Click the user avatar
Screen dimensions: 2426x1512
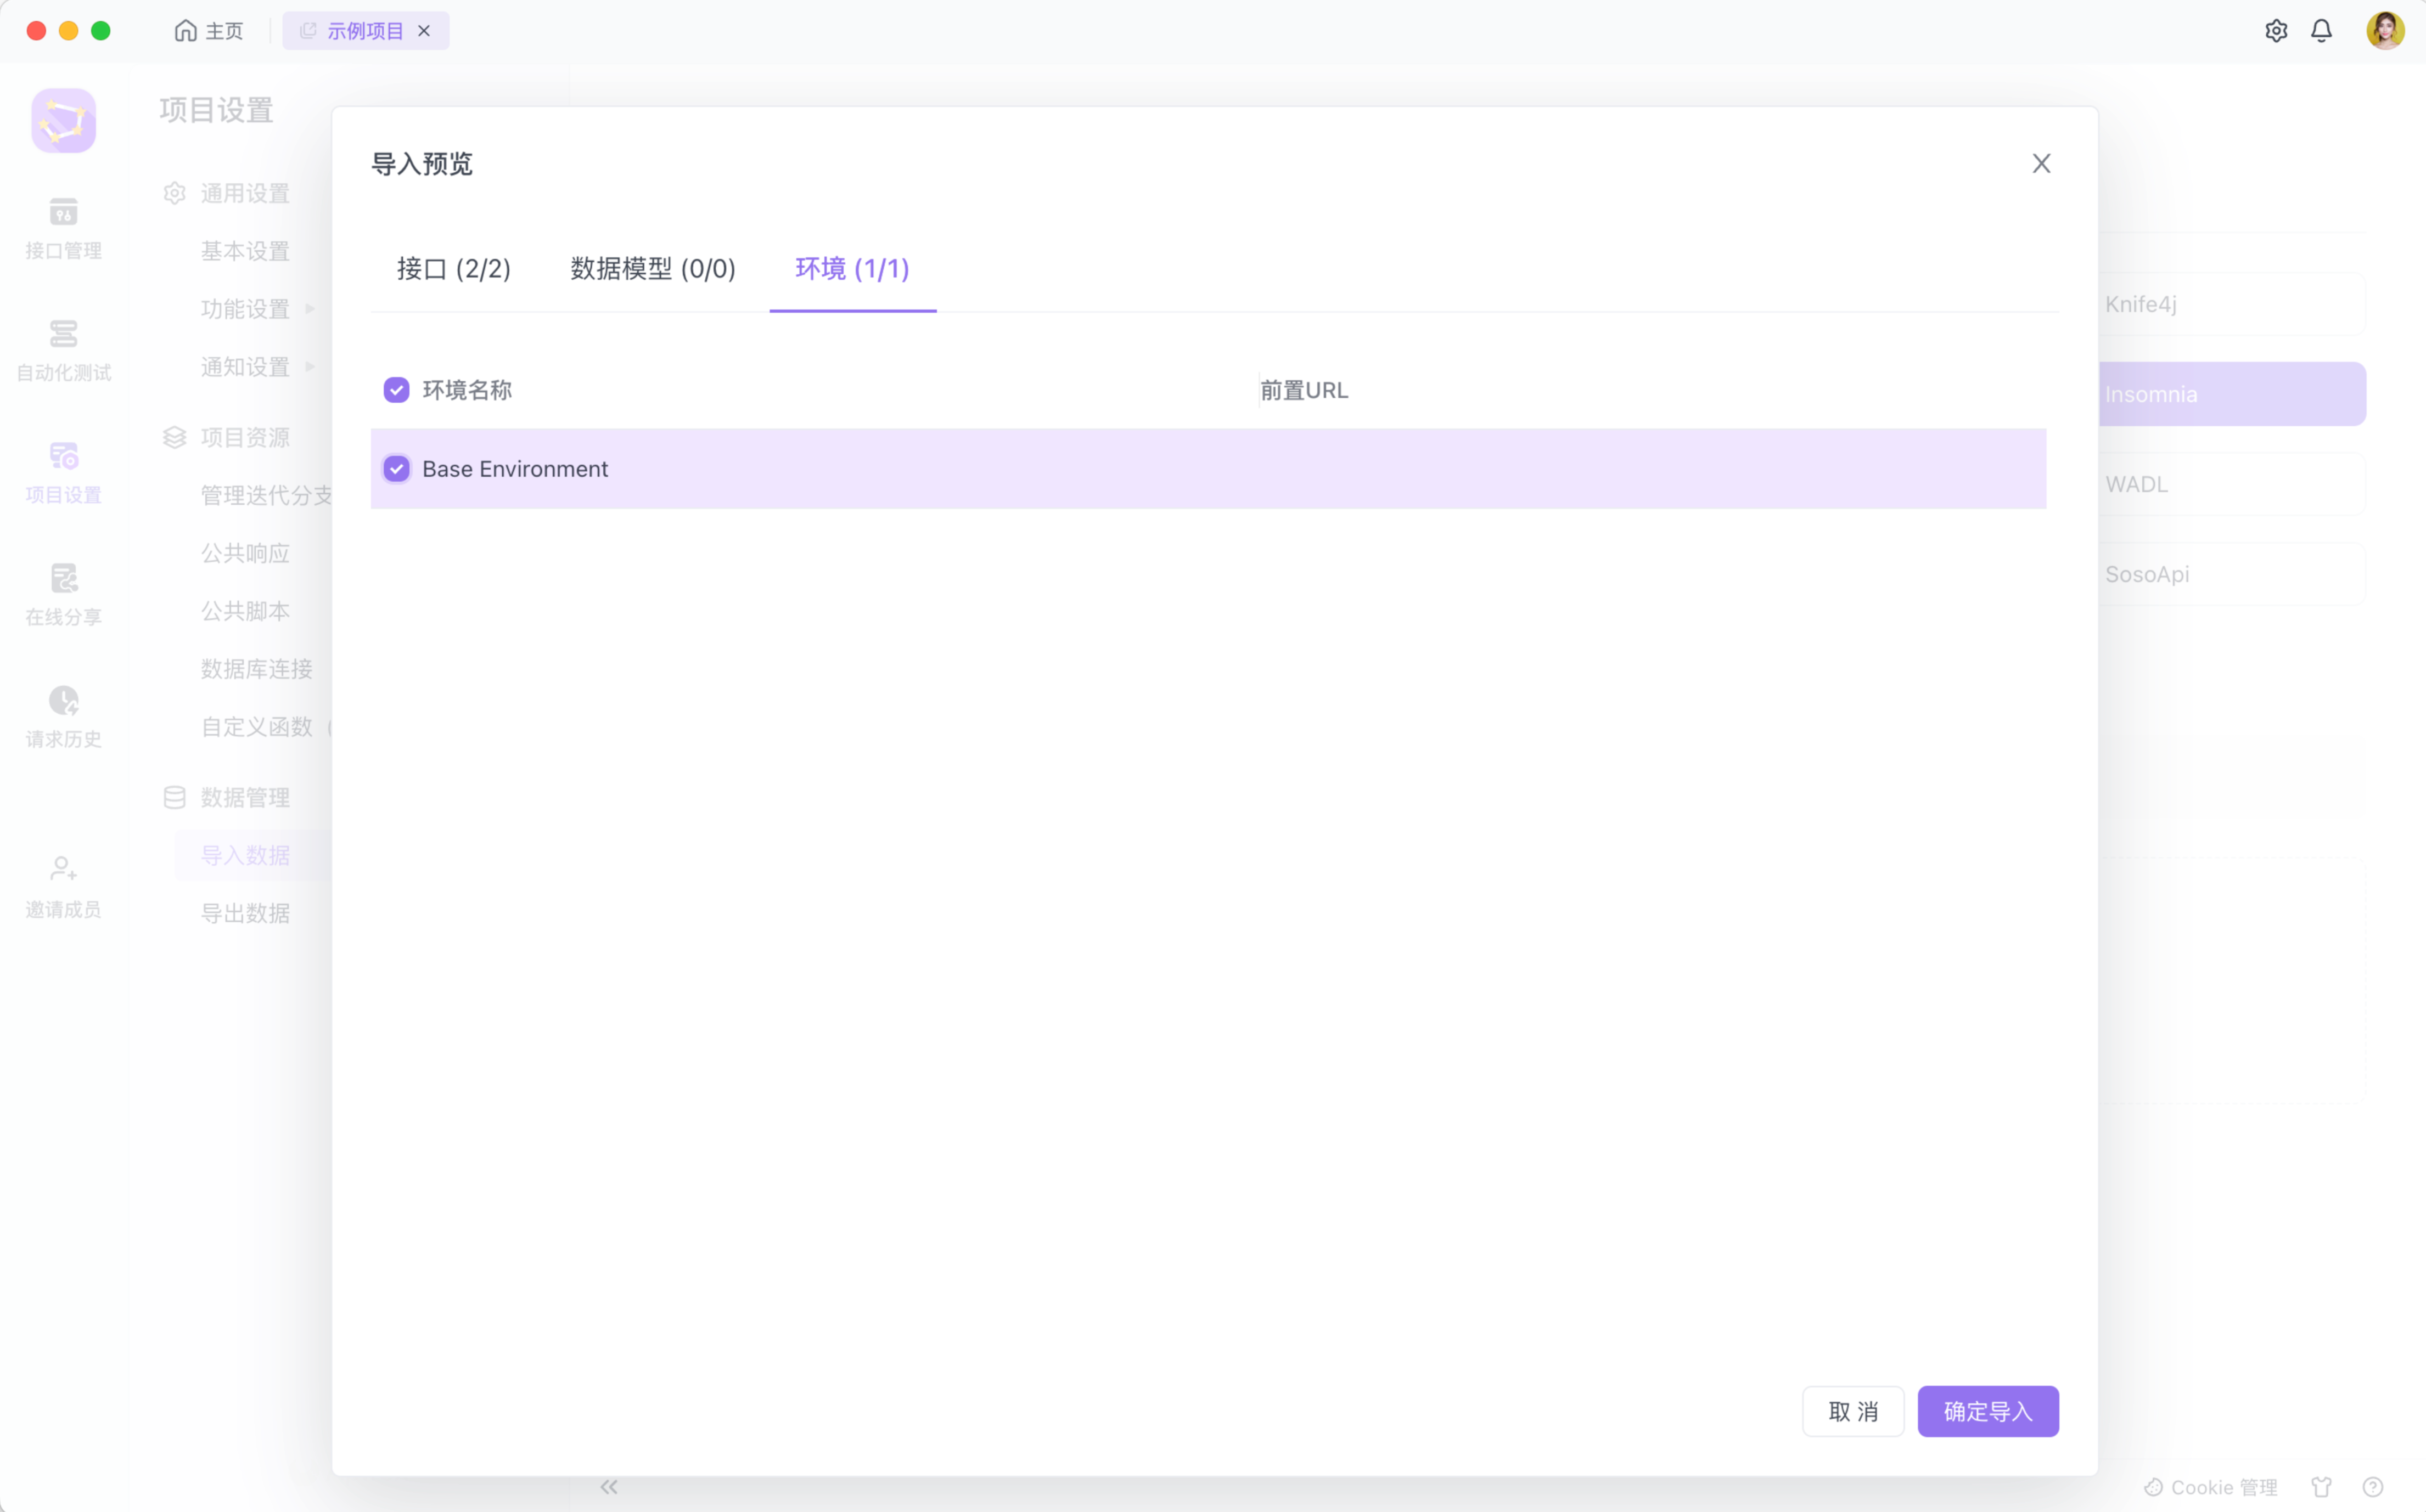click(2385, 31)
